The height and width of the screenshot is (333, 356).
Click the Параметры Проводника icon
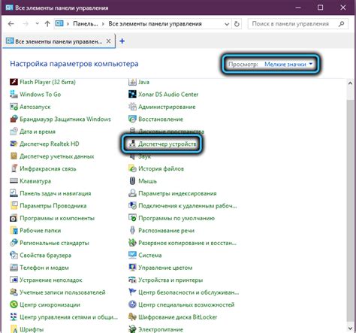(x=14, y=206)
